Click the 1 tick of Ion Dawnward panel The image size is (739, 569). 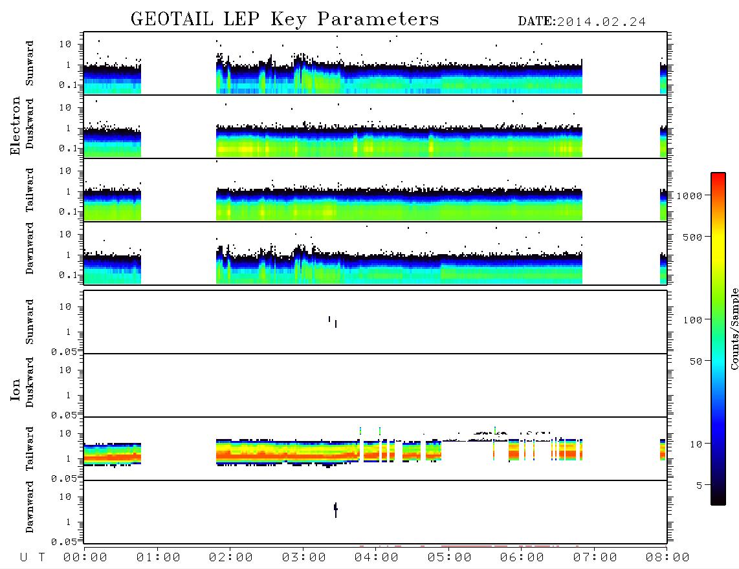point(69,522)
